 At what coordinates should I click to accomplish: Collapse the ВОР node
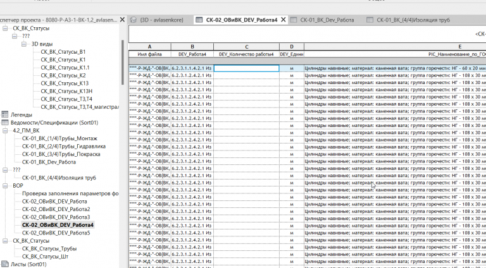5,186
